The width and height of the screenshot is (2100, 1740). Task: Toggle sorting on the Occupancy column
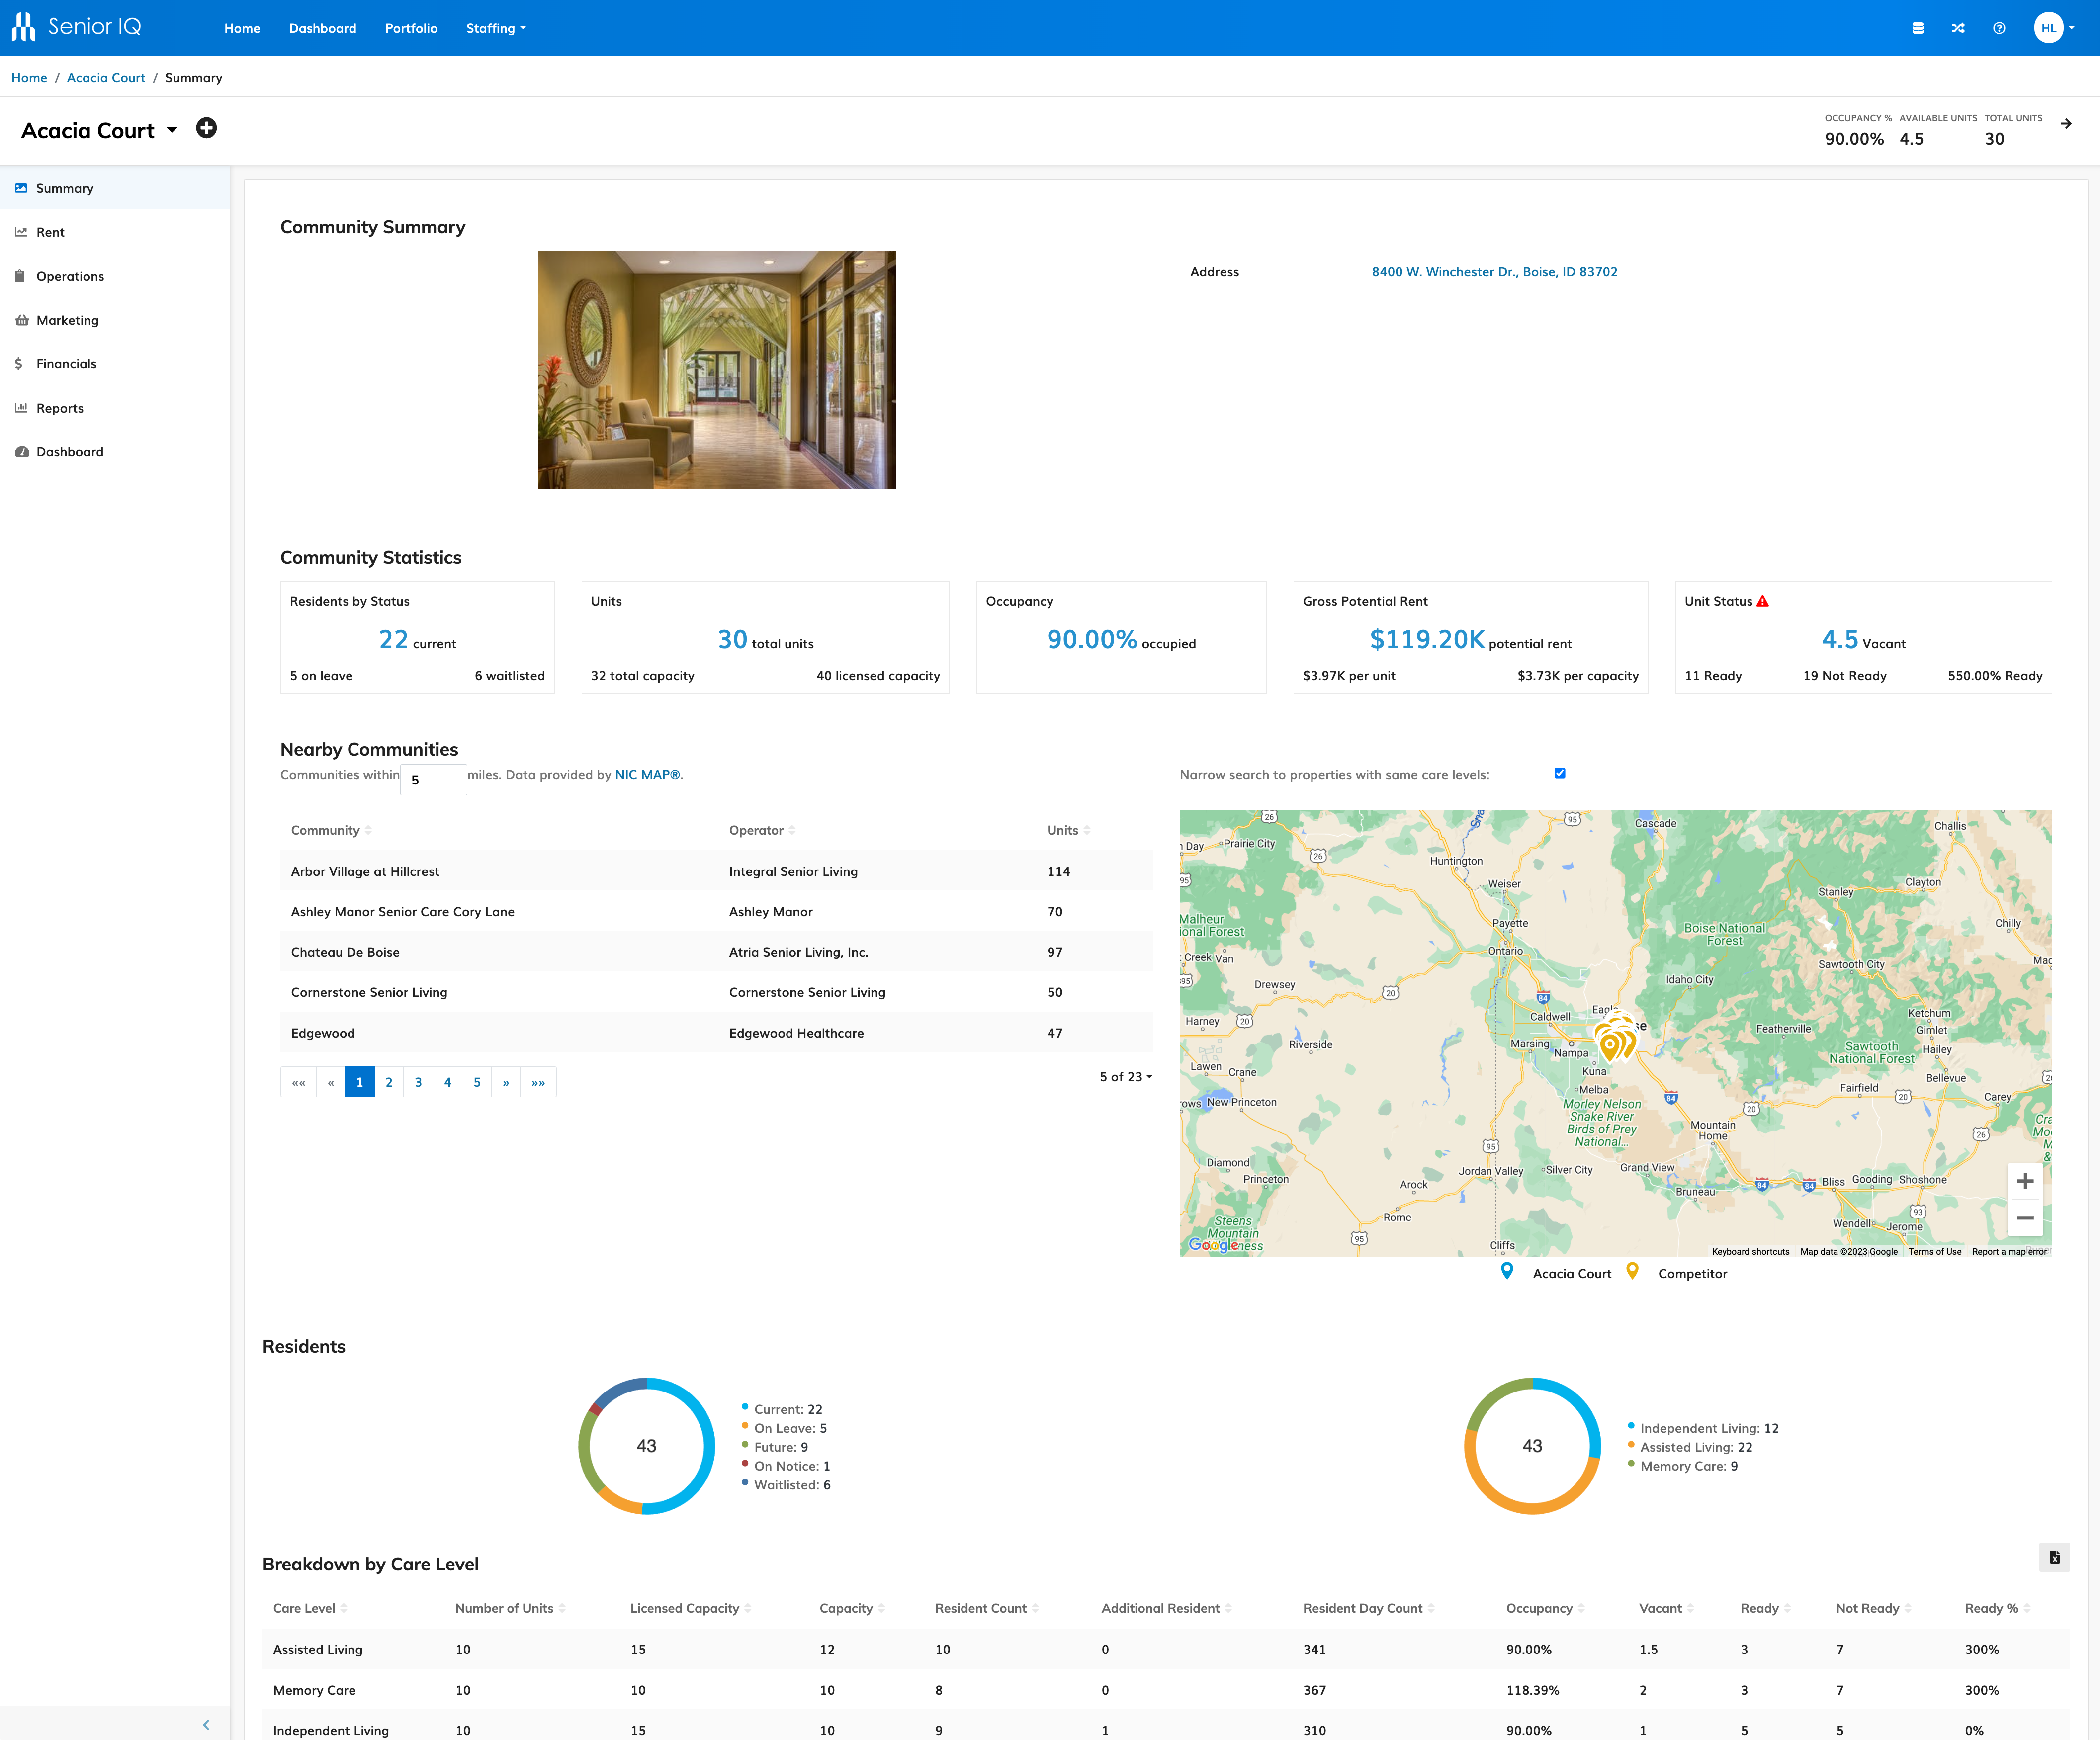tap(1580, 1608)
